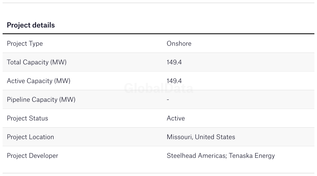Select the Project Status label

tap(27, 118)
